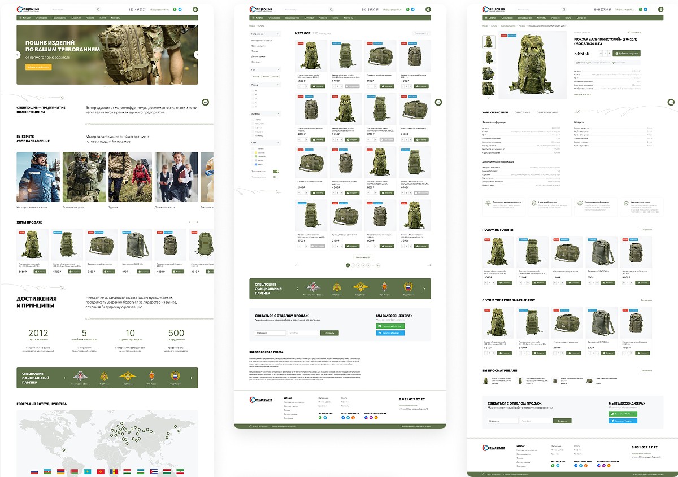This screenshot has width=678, height=477.
Task: Click the green add-to-cart button beside 5 650 ₽
Action: [626, 53]
